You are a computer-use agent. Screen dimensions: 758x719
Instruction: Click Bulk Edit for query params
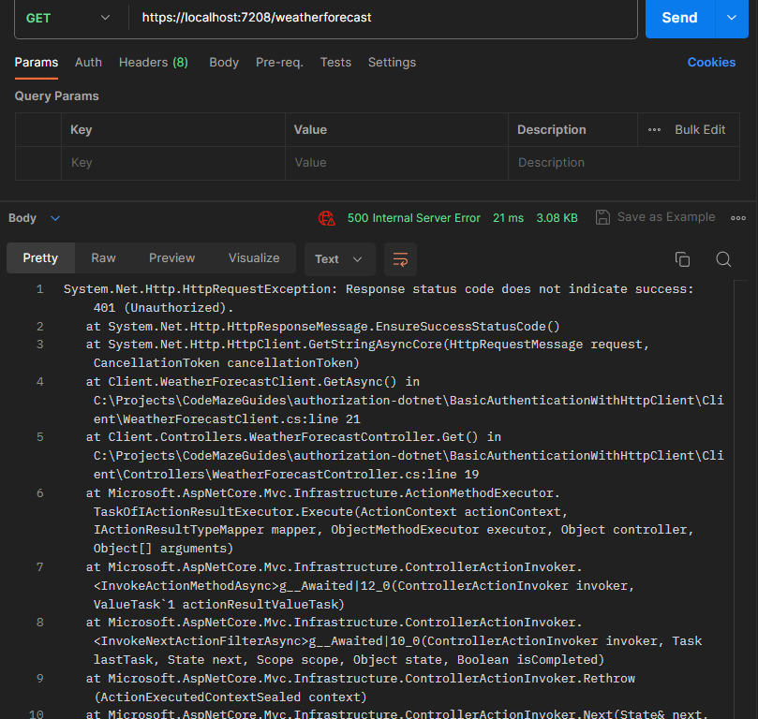[x=700, y=130]
